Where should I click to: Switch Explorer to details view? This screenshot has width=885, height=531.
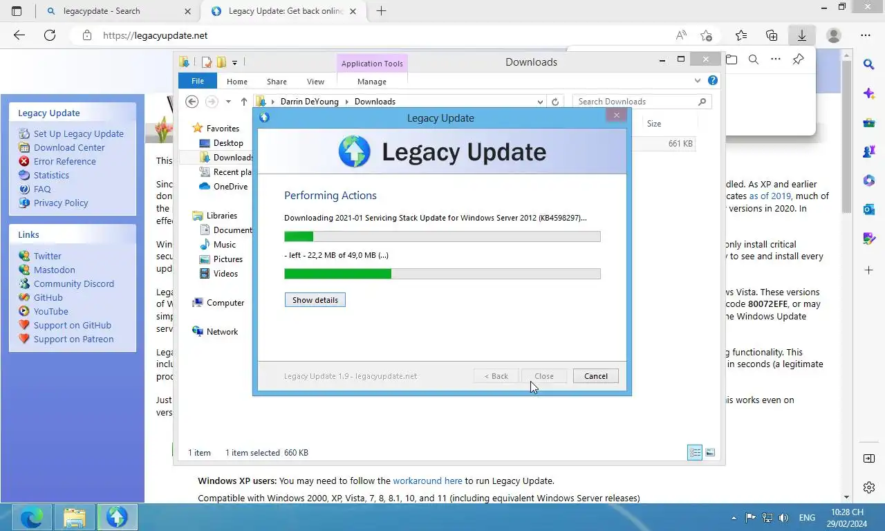point(695,453)
